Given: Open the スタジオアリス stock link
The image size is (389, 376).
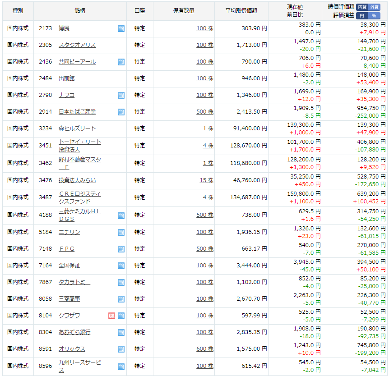Looking at the screenshot, I should tap(77, 45).
